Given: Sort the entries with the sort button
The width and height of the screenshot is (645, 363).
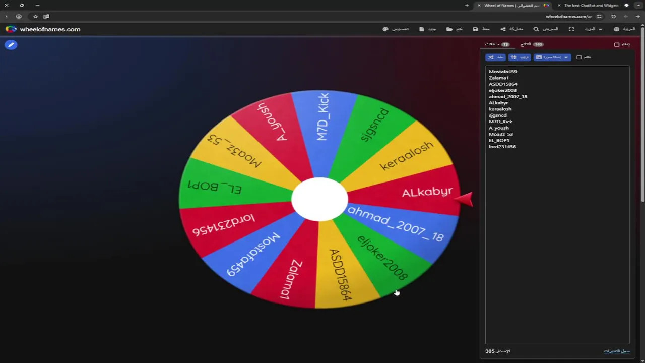Looking at the screenshot, I should [x=520, y=57].
